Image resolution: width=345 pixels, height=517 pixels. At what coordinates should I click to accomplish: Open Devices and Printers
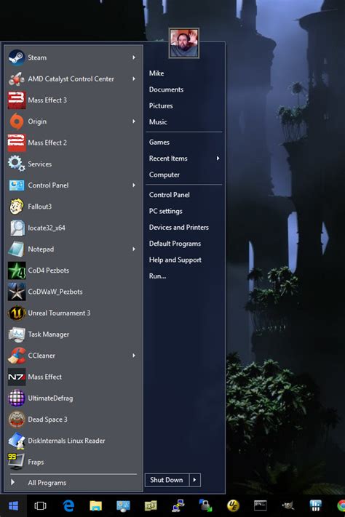point(178,227)
